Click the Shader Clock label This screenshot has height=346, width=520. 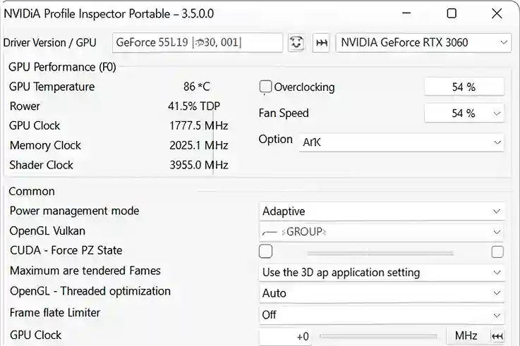(x=41, y=165)
